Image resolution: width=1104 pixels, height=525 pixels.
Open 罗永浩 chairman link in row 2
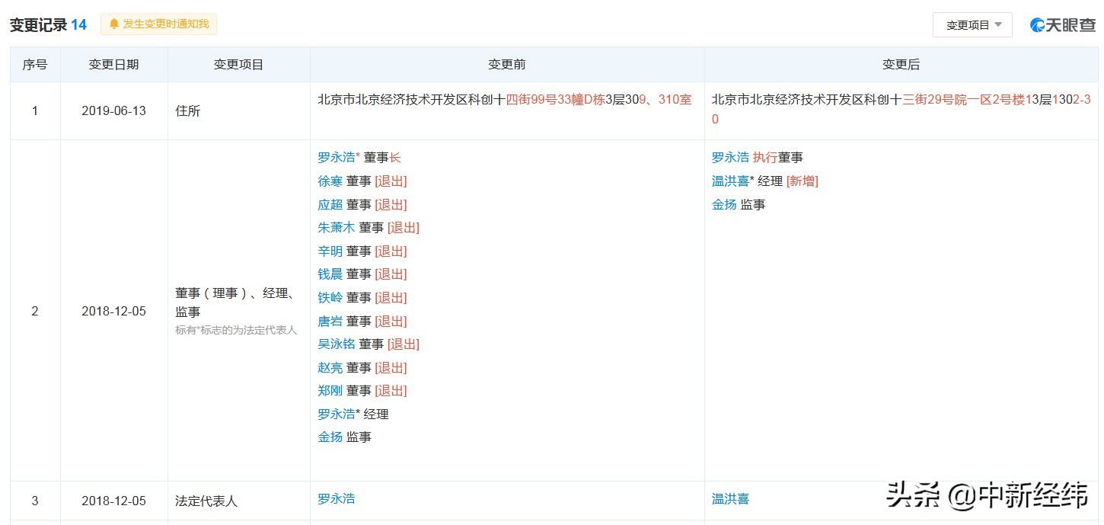(336, 158)
